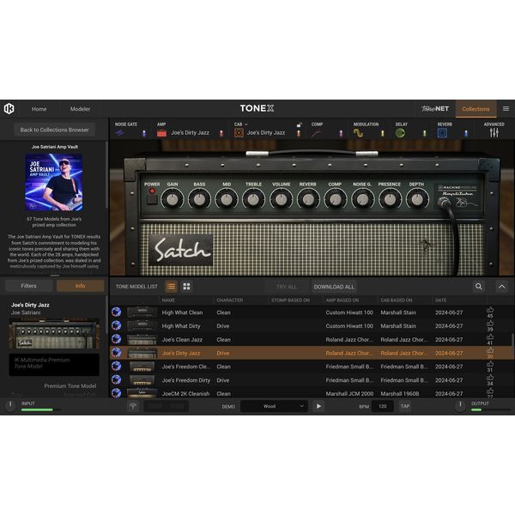Sort by Cab Based On column

click(x=397, y=300)
